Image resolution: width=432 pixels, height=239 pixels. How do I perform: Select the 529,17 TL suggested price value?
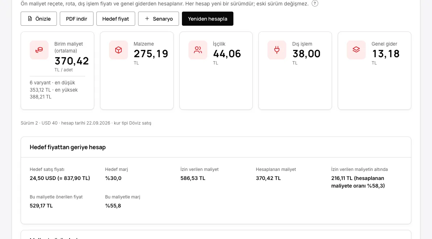click(41, 206)
